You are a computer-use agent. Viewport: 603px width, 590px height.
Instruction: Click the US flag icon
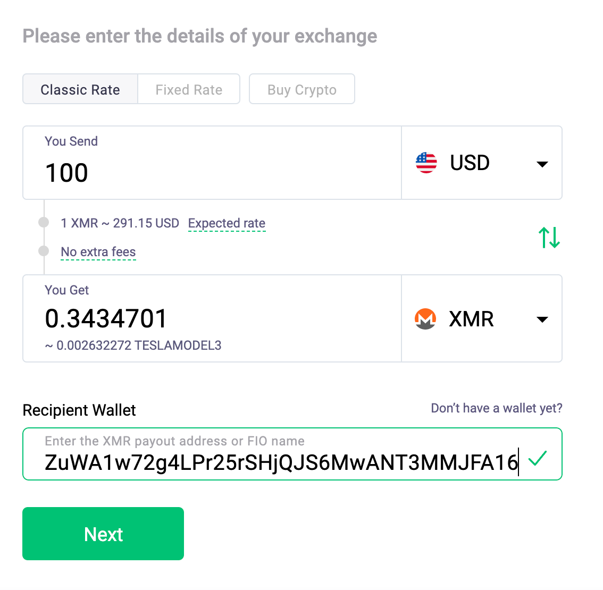(x=426, y=163)
